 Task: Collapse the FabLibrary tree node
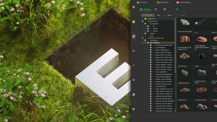(148, 43)
